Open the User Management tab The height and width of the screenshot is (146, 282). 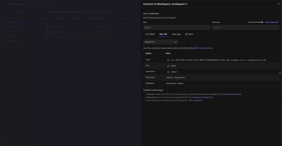tap(97, 18)
